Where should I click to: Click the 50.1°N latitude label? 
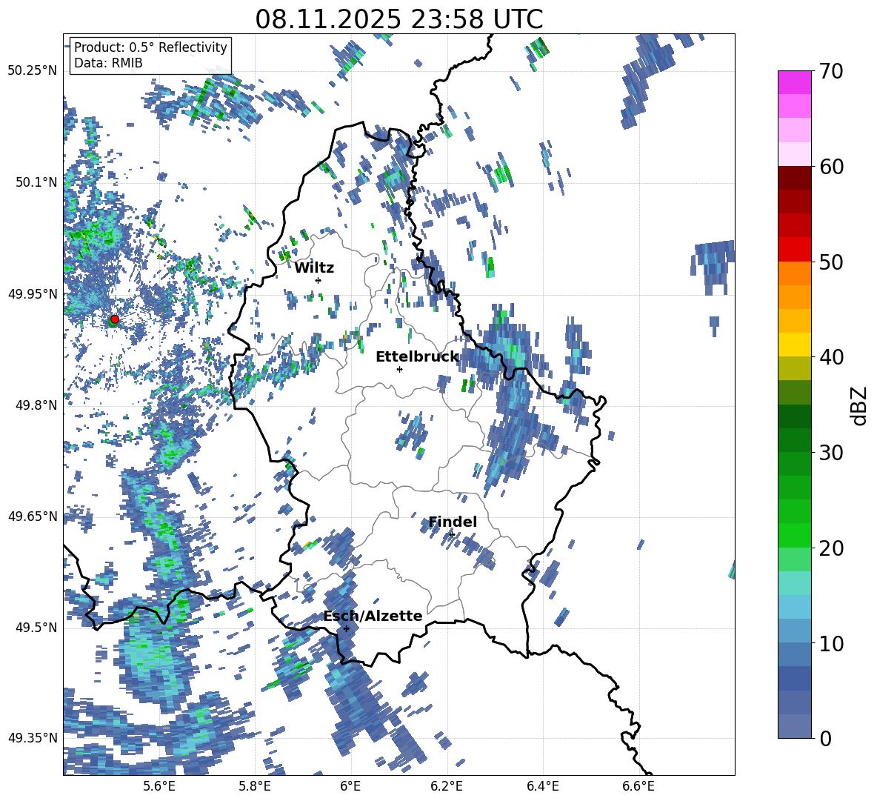coord(36,182)
